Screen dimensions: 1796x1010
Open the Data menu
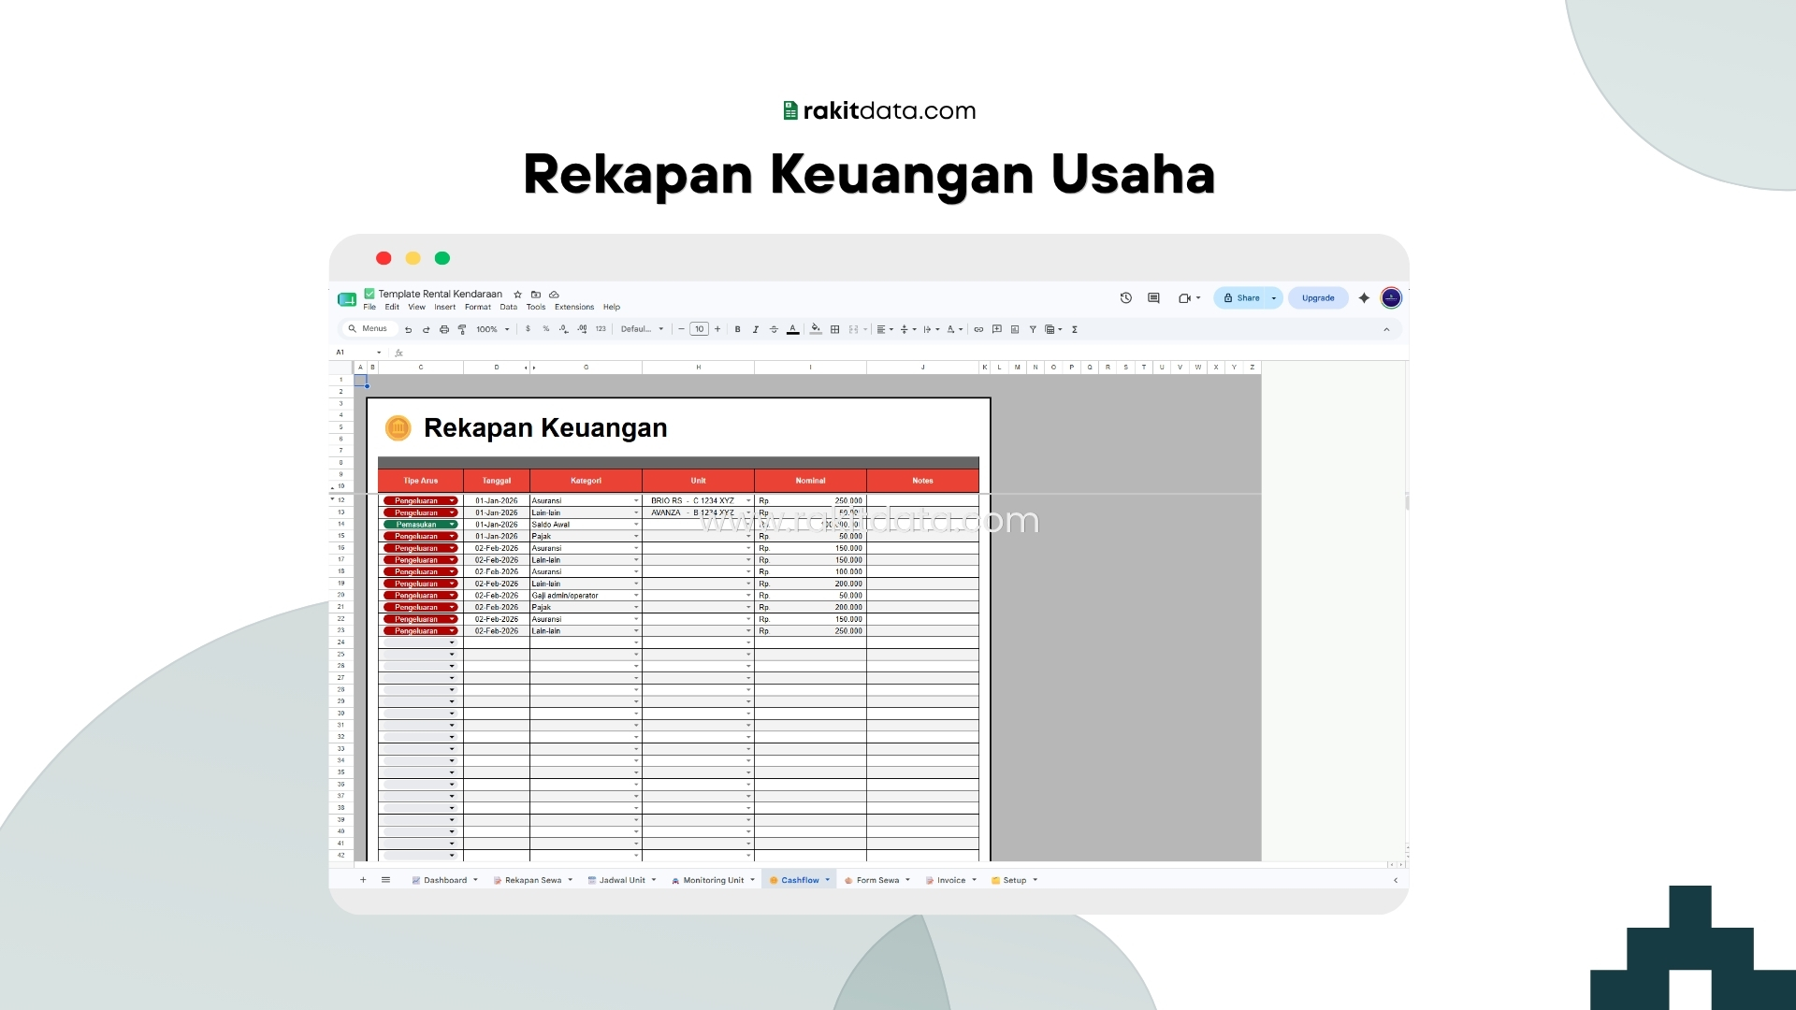coord(508,307)
